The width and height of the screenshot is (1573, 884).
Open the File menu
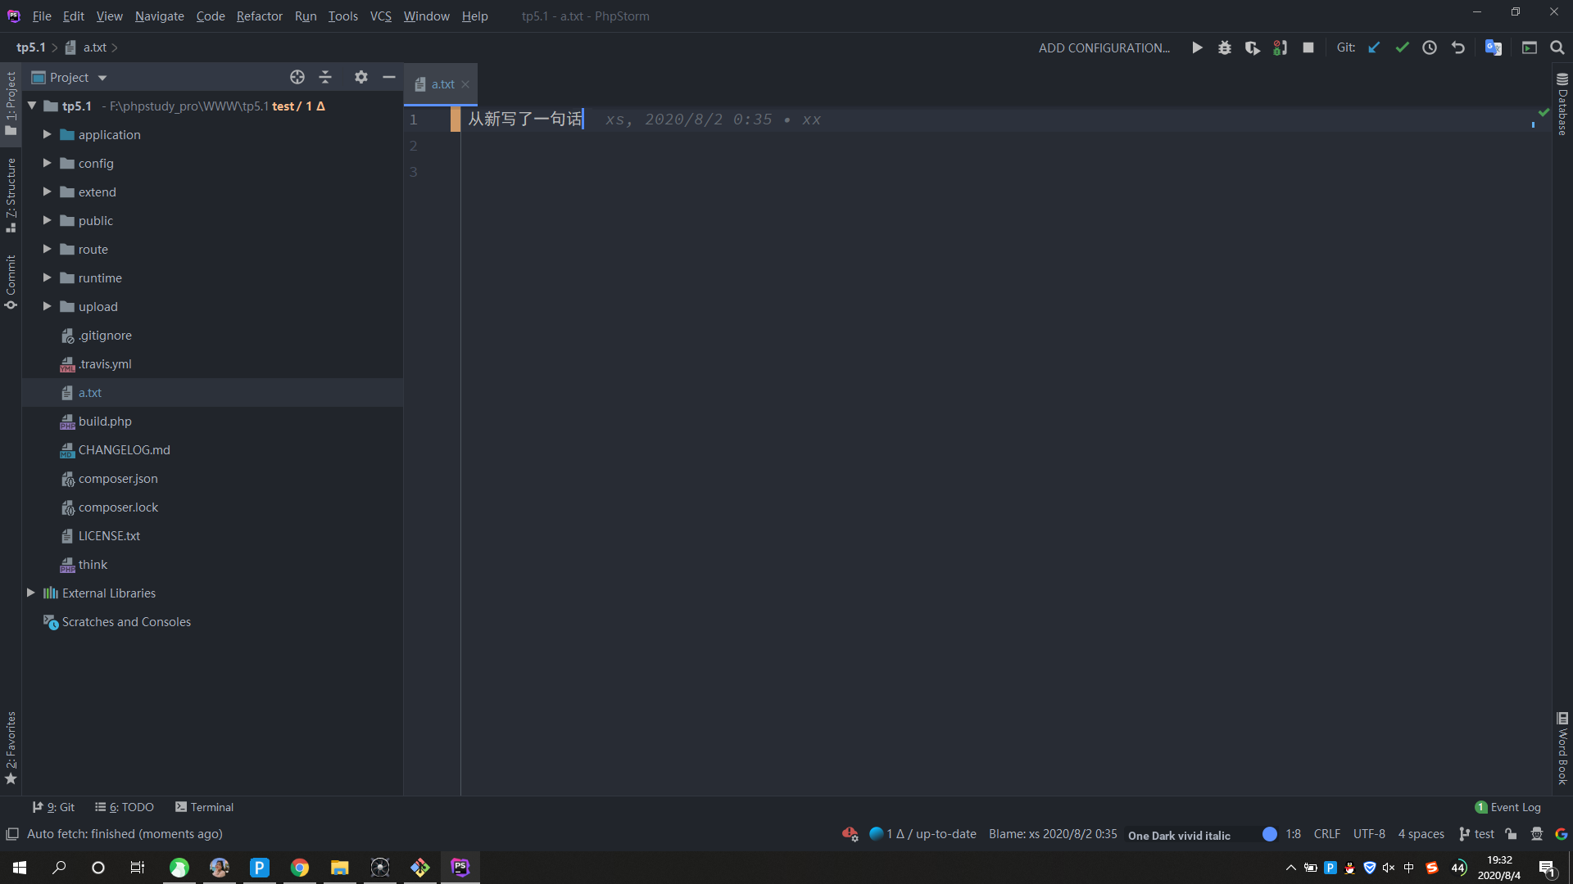[42, 16]
